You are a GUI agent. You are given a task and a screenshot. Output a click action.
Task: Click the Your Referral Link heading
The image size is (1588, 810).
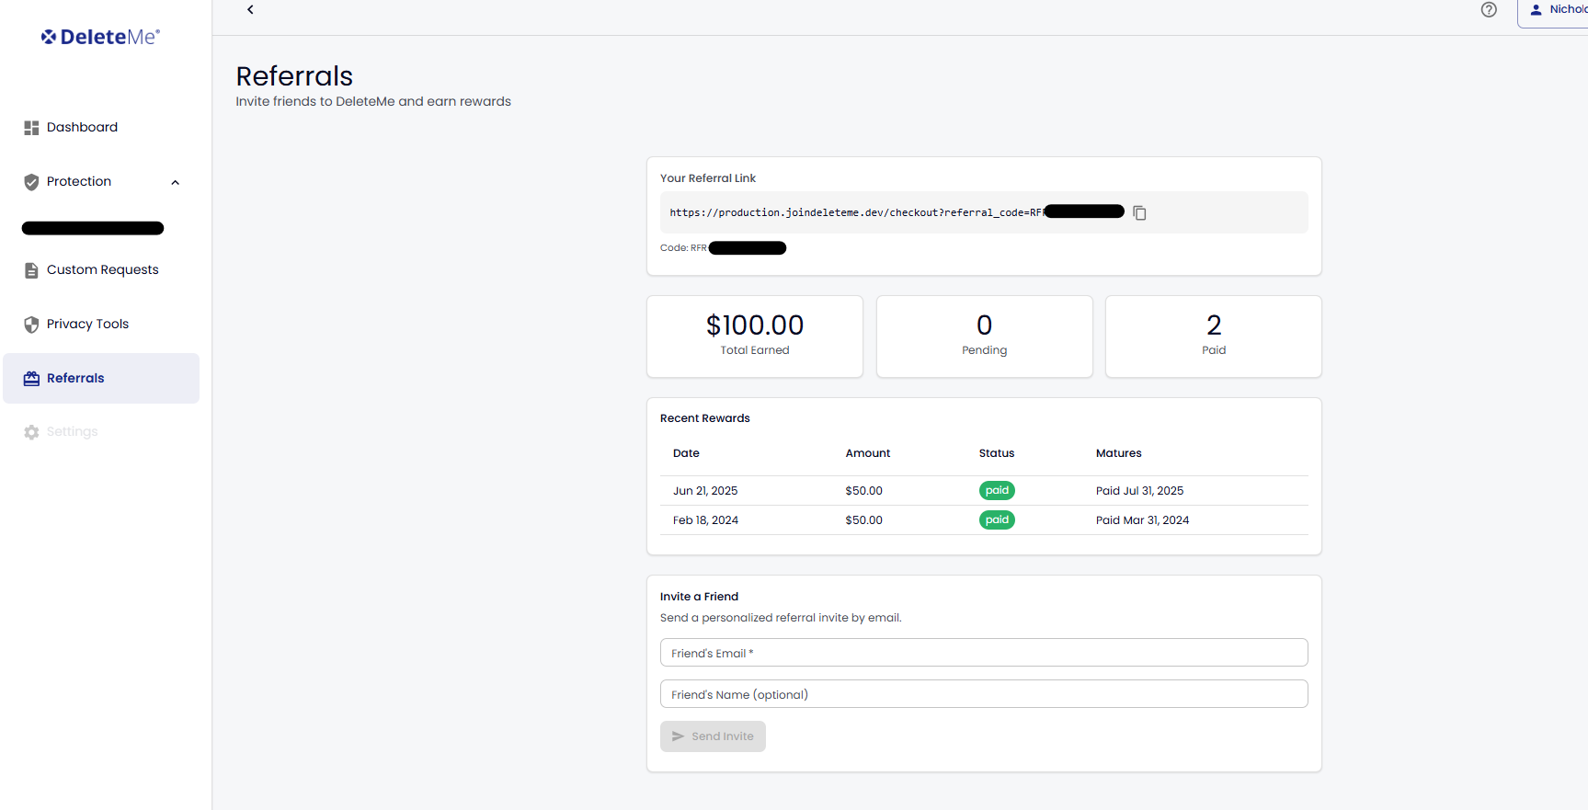click(x=708, y=178)
